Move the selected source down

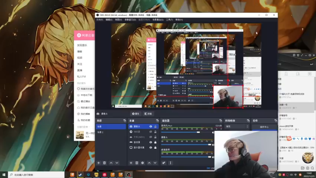(x=155, y=163)
